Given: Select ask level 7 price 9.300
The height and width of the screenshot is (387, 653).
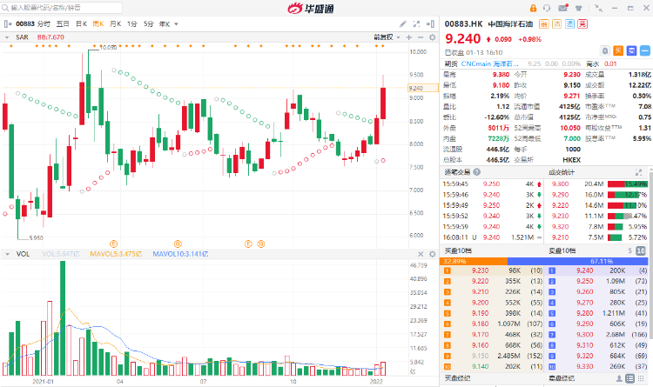Looking at the screenshot, I should pos(585,335).
